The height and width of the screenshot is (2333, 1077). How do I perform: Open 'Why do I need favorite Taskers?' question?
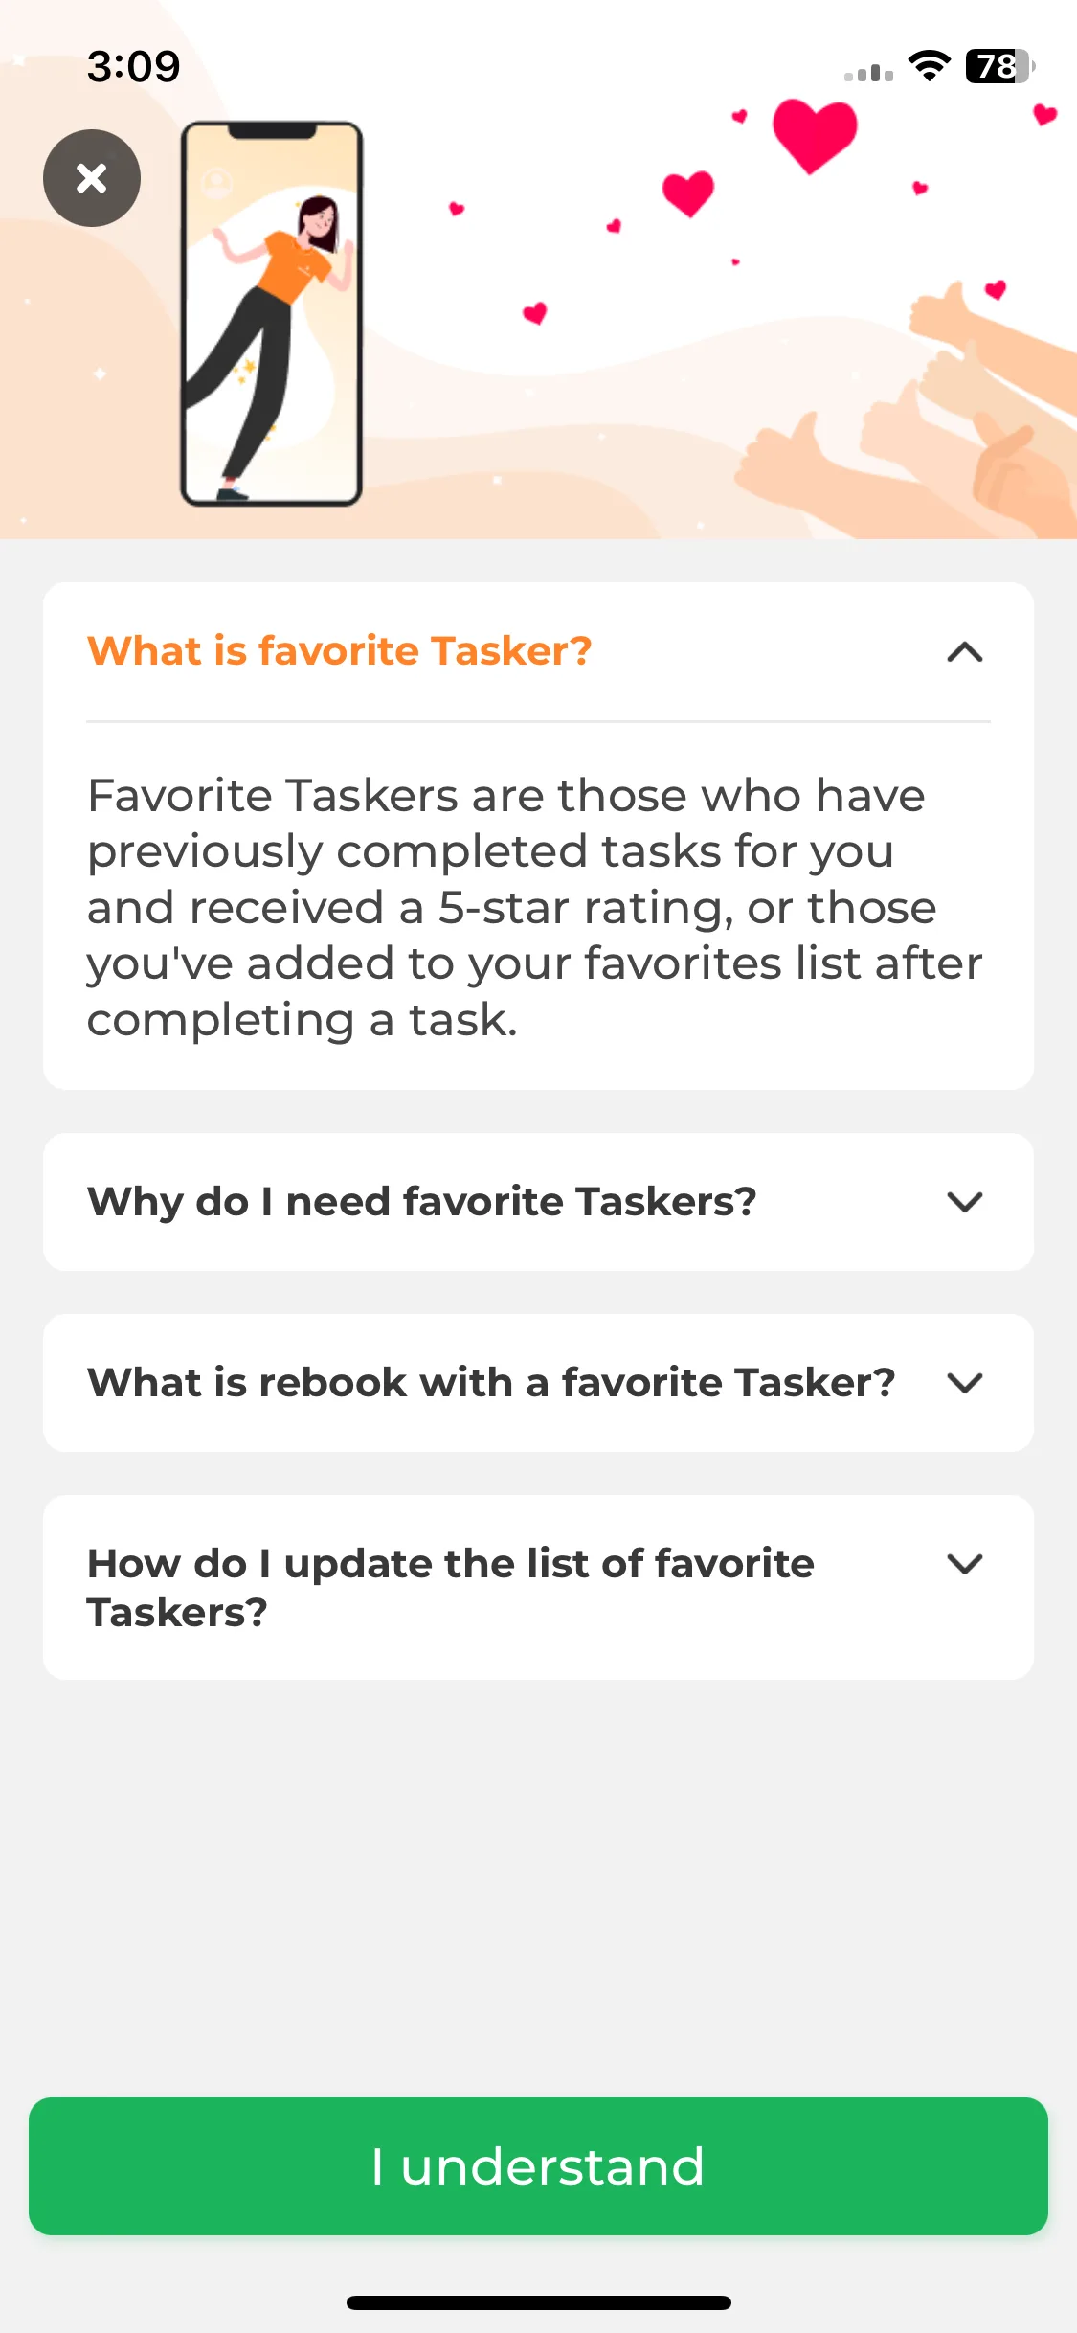tap(538, 1202)
